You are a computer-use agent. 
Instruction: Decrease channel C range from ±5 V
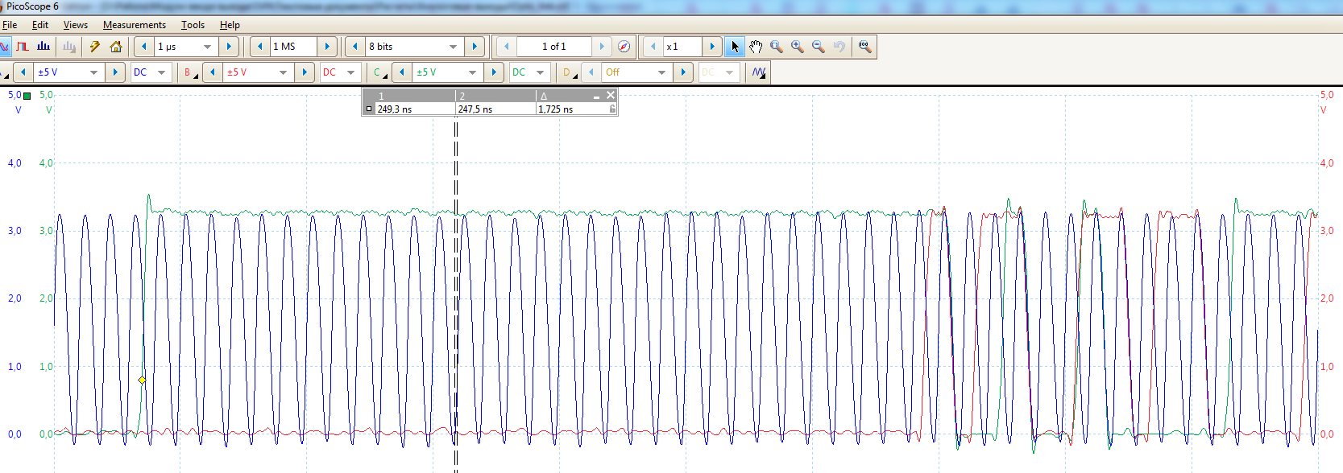(402, 72)
